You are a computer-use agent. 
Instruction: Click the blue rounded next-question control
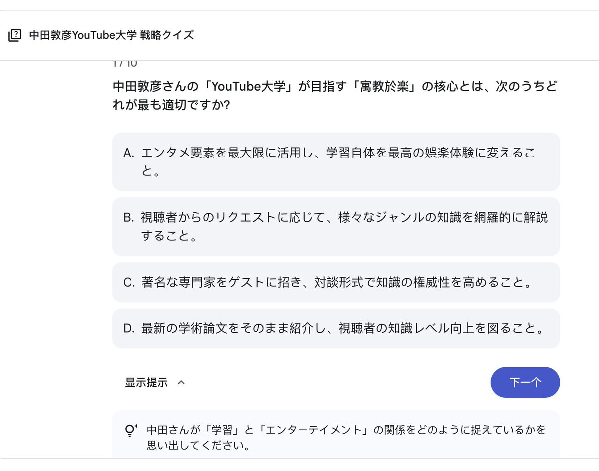pos(525,382)
